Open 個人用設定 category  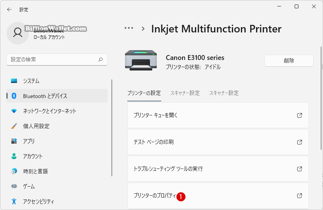pos(57,126)
